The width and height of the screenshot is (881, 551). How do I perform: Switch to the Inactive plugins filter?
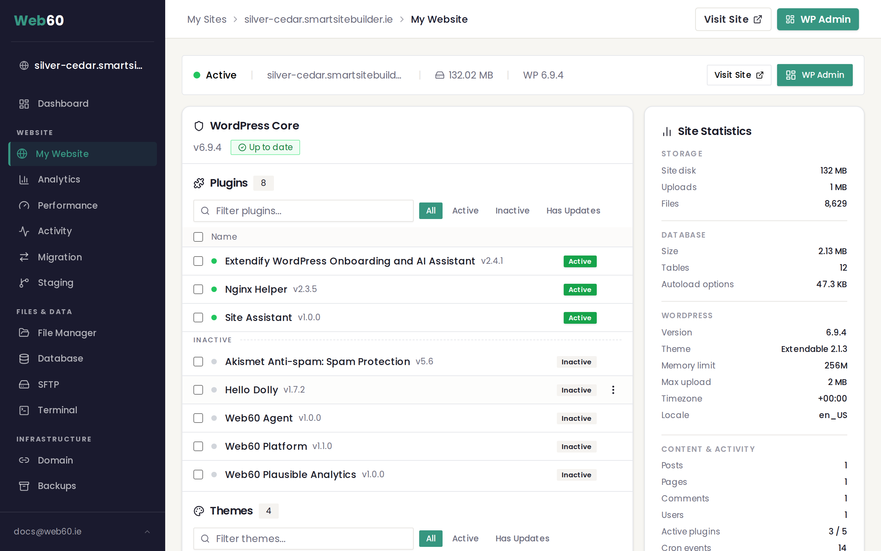point(512,211)
